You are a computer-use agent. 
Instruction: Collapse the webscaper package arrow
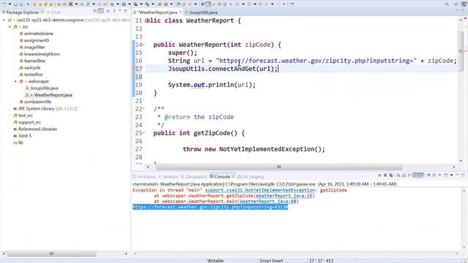pos(15,81)
